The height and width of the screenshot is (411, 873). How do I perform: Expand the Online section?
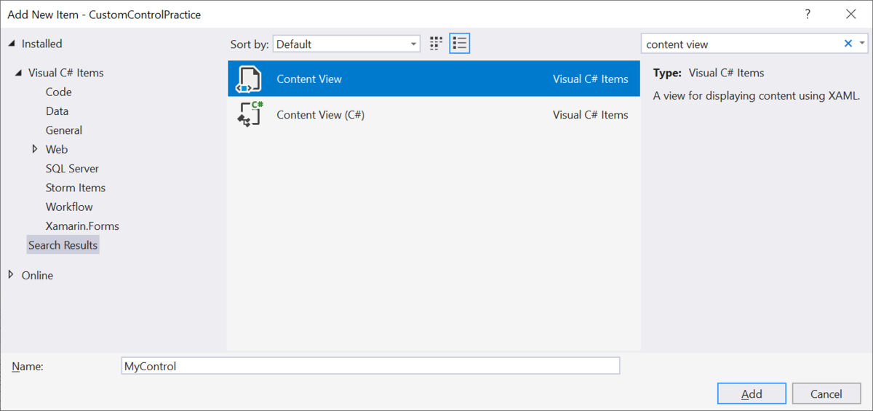11,275
